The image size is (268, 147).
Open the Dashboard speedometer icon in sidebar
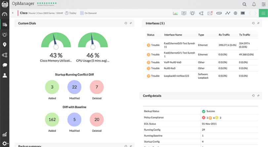tap(5, 15)
